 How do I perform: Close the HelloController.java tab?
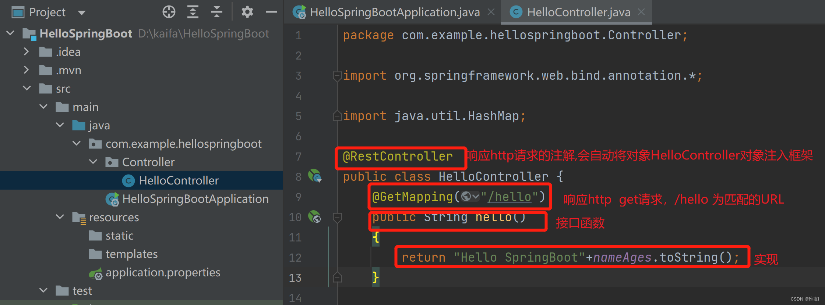coord(641,12)
